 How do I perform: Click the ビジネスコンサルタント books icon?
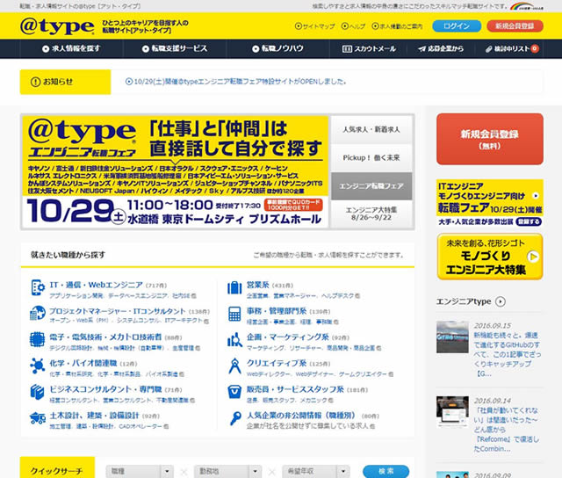point(37,392)
